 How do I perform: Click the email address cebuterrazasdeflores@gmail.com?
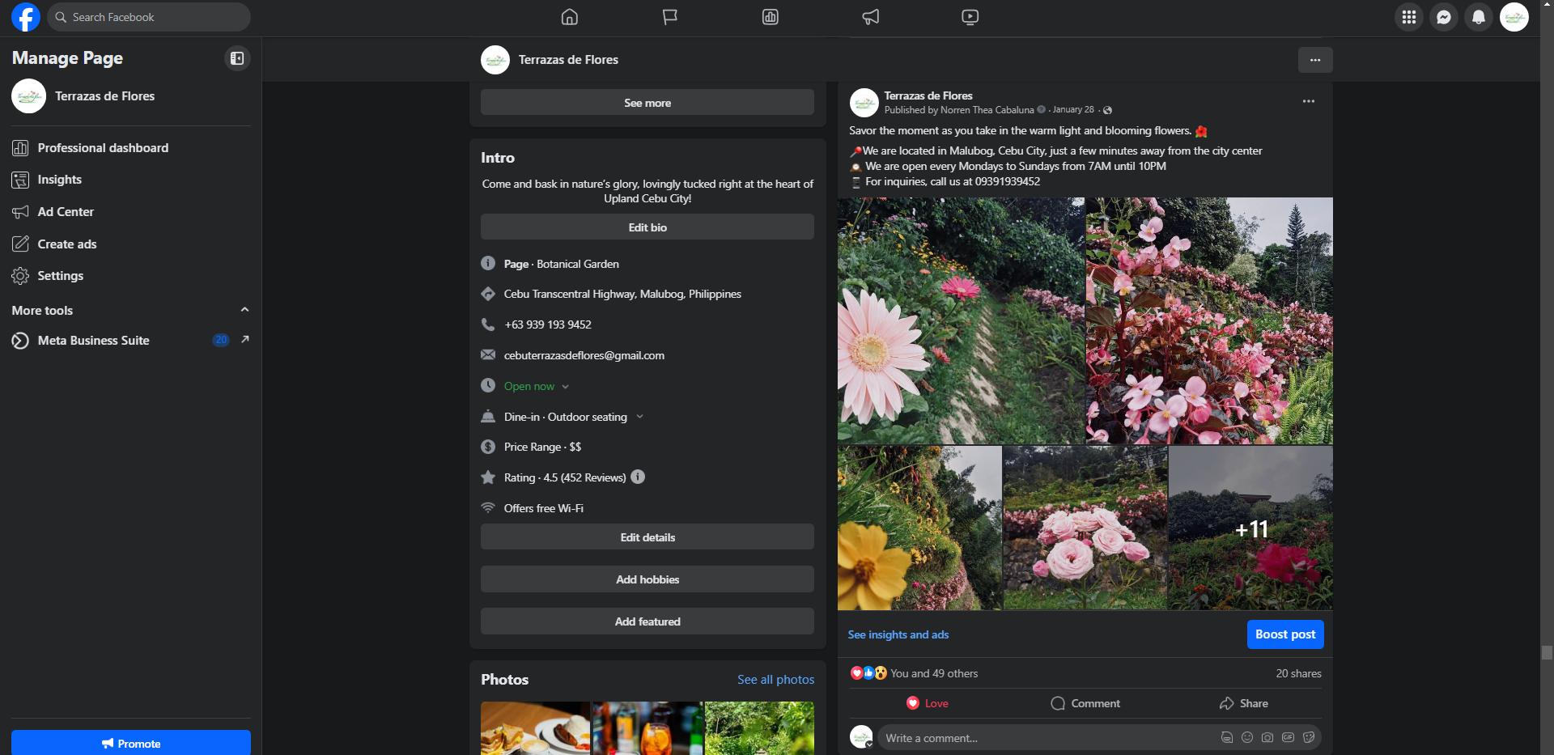coord(584,355)
